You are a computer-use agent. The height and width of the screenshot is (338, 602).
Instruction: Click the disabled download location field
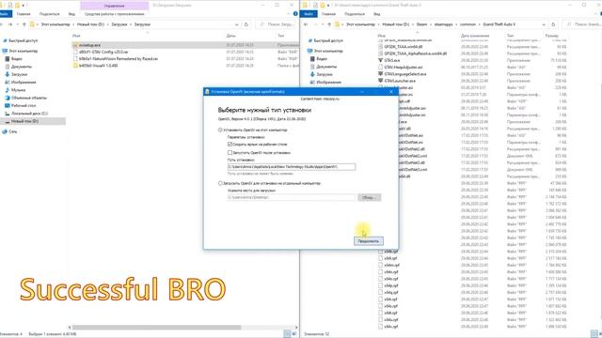coord(292,197)
